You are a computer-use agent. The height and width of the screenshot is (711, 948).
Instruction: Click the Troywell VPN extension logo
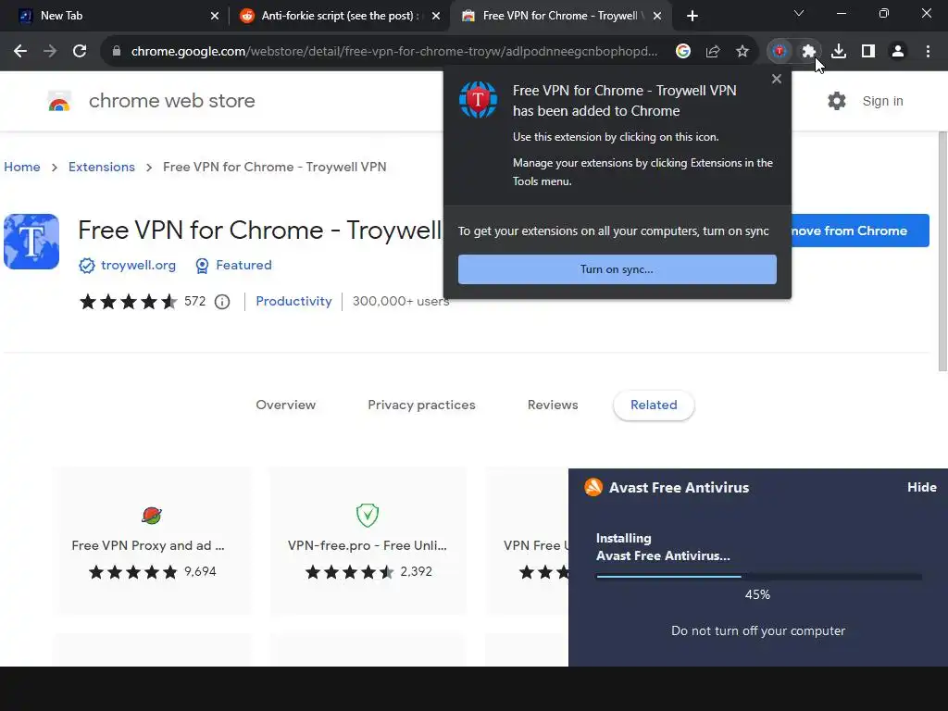[31, 242]
